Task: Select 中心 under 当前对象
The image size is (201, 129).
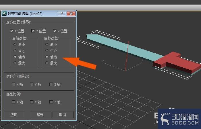Action: point(15,51)
